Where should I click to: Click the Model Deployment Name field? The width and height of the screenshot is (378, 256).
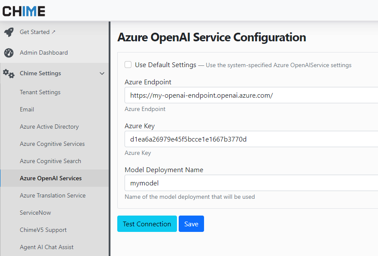[x=249, y=183]
